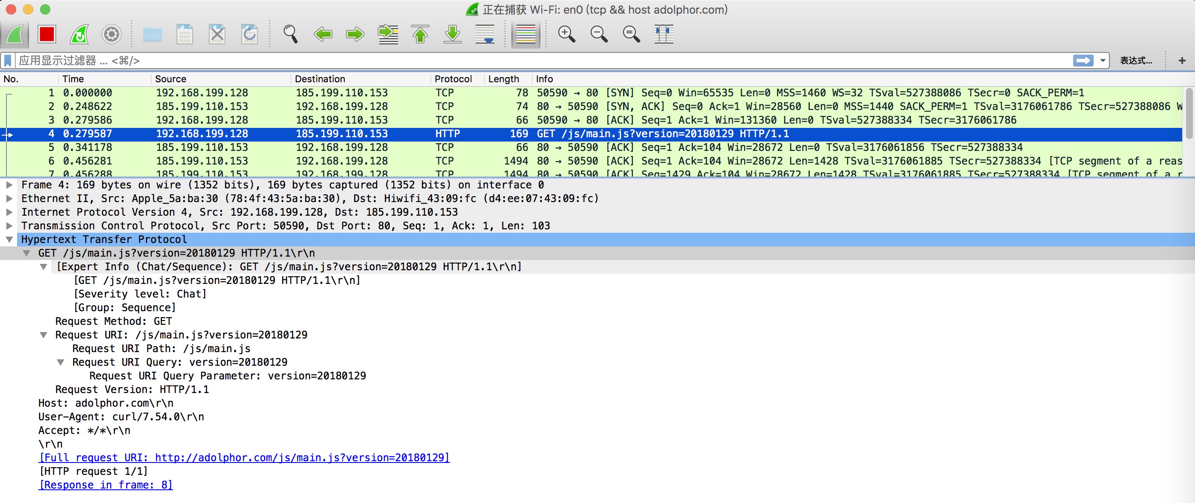Zoom in the main window text
This screenshot has height=503, width=1195.
coord(566,35)
